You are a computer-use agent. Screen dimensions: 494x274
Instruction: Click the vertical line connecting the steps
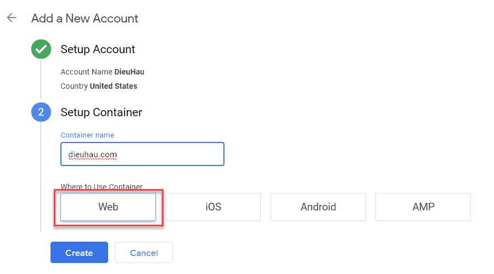(x=41, y=81)
